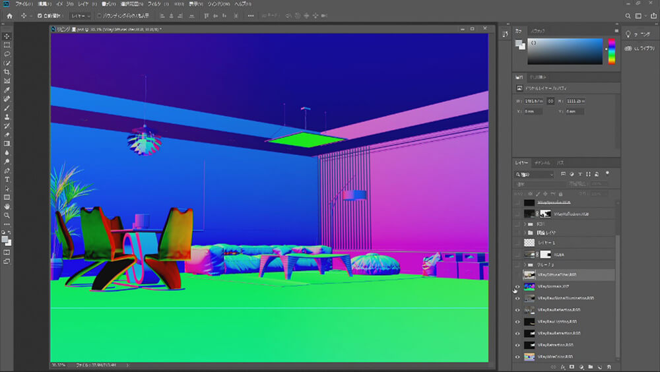Switch to the スウォッチ tab
The width and height of the screenshot is (660, 372).
(x=538, y=31)
